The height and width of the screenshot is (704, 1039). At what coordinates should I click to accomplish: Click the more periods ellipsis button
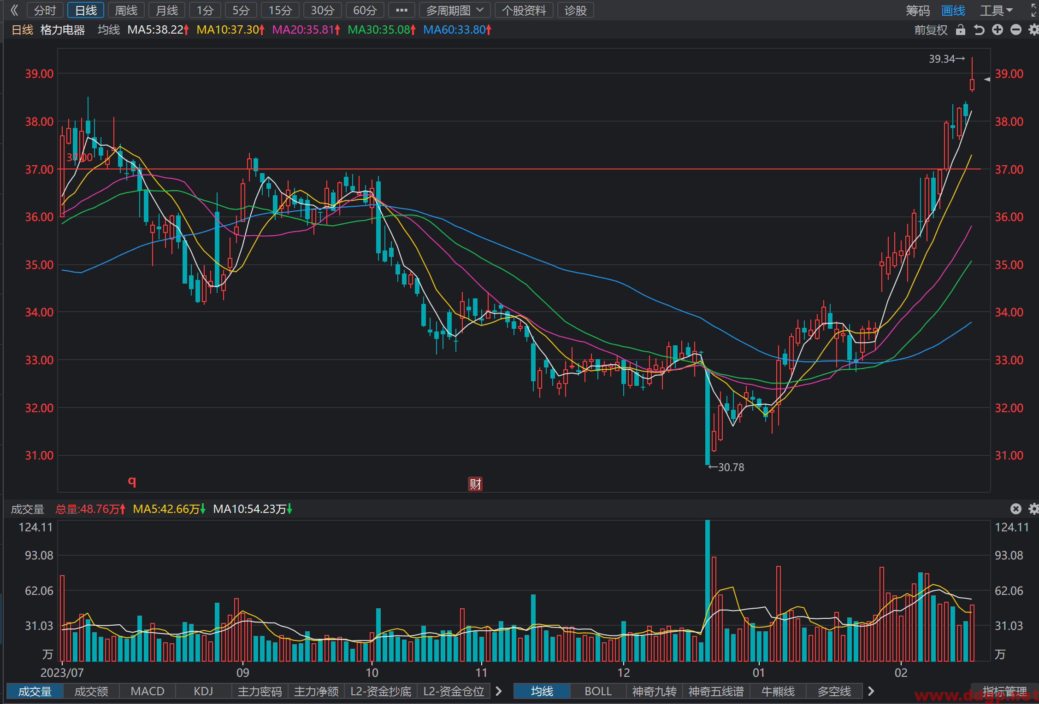point(401,10)
